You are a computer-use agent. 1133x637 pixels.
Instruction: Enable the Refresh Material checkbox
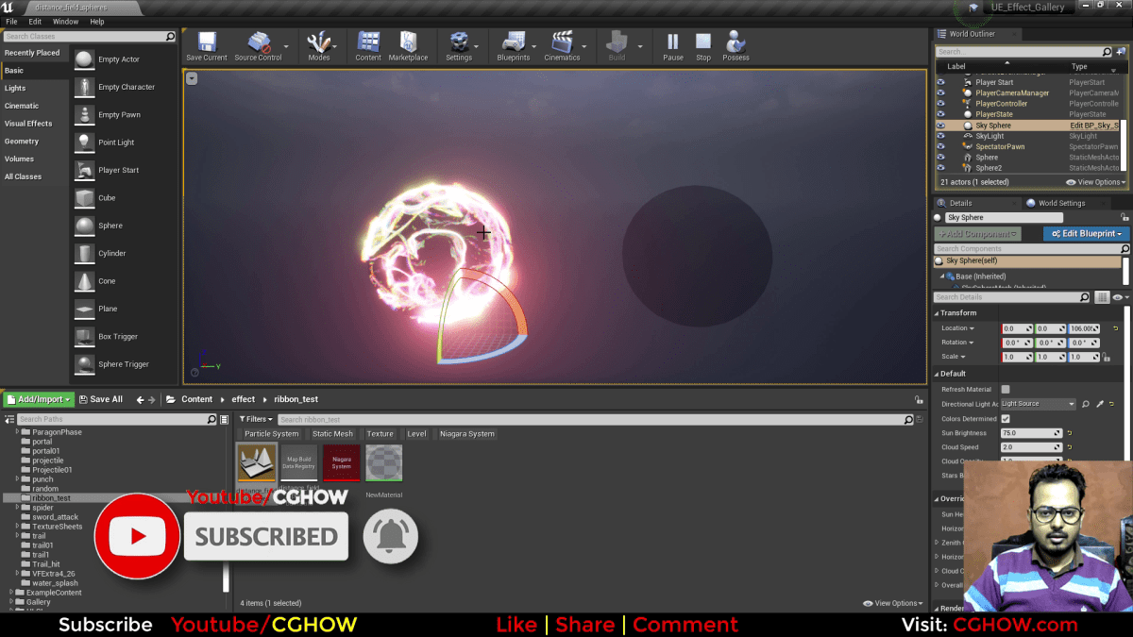[x=1006, y=389]
